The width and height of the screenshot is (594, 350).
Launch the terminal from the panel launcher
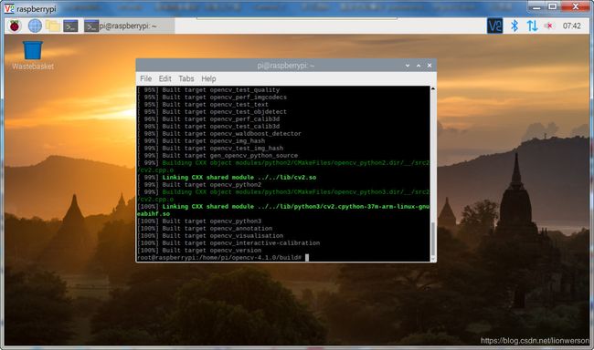(70, 26)
